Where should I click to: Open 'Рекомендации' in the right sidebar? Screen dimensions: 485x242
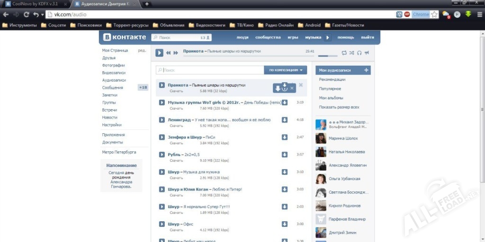[332, 79]
